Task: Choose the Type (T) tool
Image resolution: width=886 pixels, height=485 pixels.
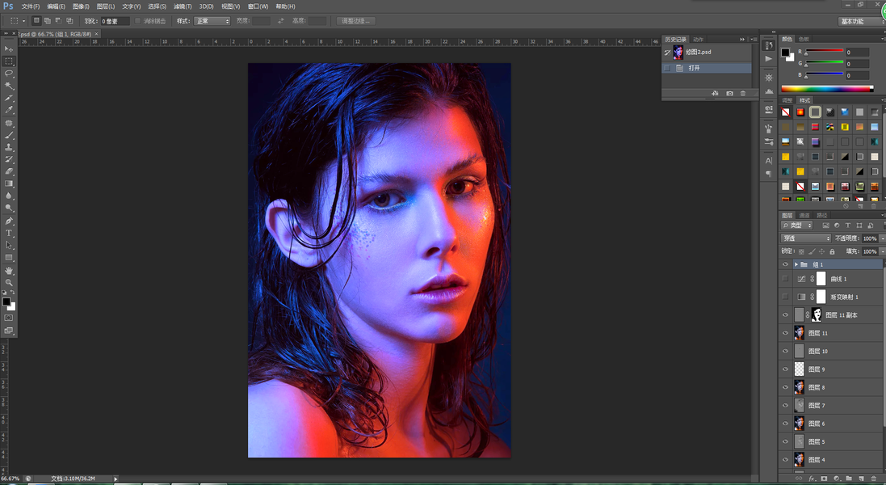Action: [9, 233]
